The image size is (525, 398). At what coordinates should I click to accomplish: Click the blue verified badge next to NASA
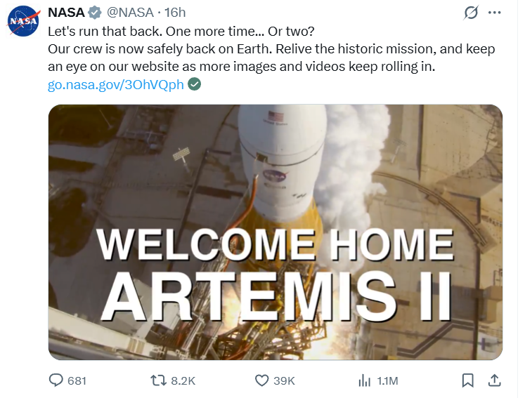95,13
